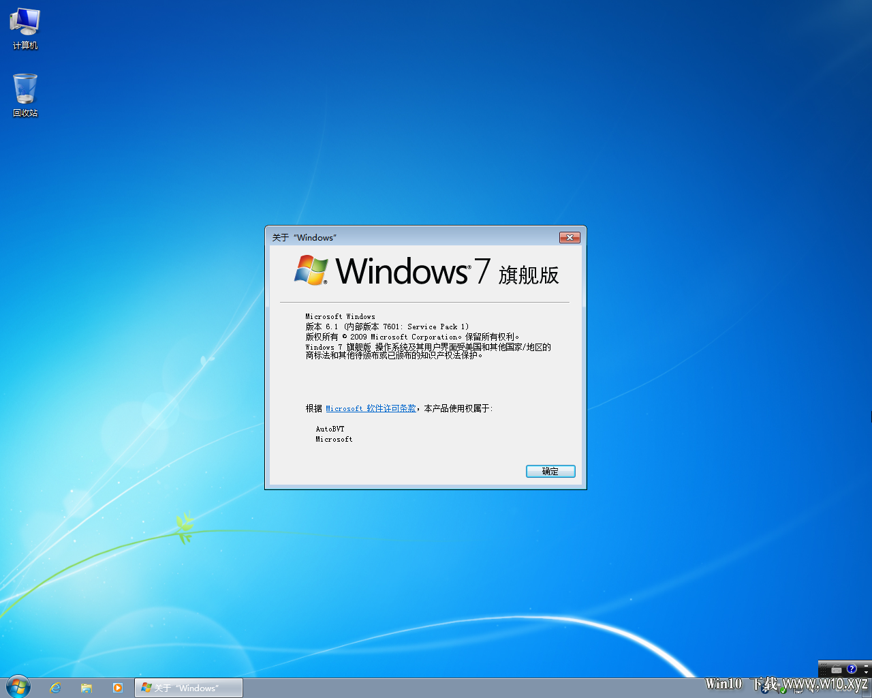Screen dimensions: 872x698
Task: Click the "AutoBVT" licensee text
Action: pyautogui.click(x=330, y=429)
